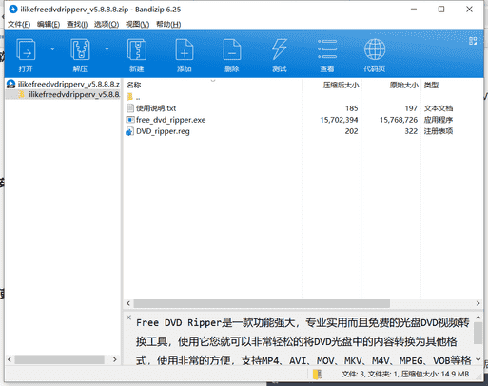This screenshot has height=386, width=488.
Task: Click the Free DVD Ripper comment text
Action: point(303,341)
